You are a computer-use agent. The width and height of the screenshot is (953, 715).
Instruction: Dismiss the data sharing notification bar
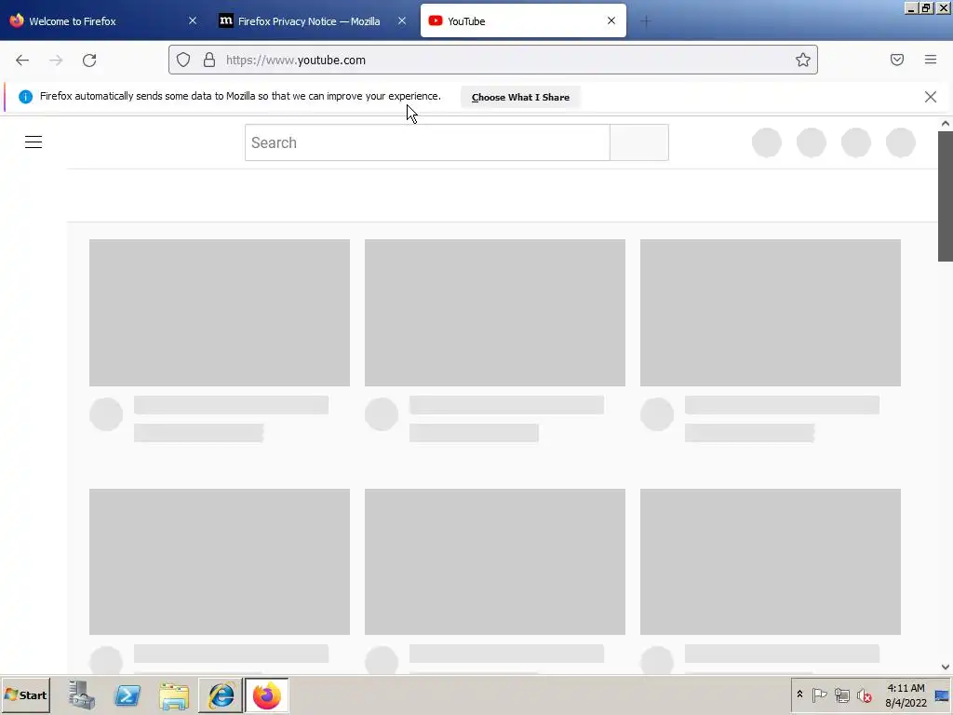(x=931, y=97)
